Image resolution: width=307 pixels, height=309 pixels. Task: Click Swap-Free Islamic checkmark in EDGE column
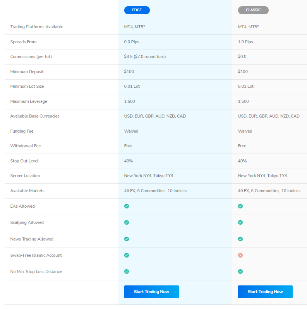click(127, 255)
